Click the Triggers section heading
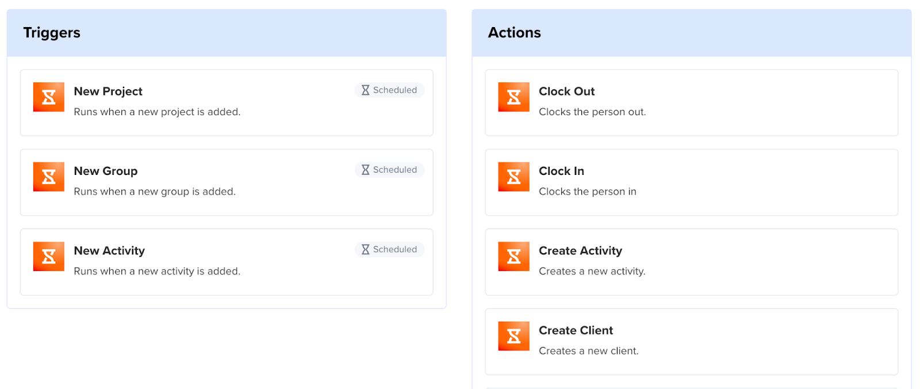 pos(52,33)
